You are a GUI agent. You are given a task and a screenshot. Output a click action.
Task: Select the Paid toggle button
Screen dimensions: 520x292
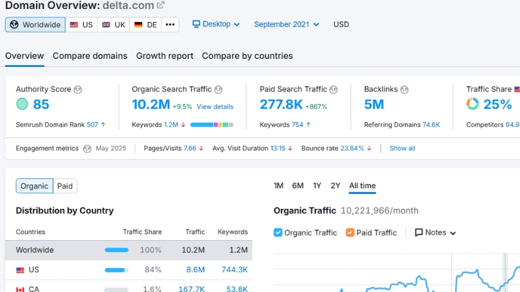[65, 186]
